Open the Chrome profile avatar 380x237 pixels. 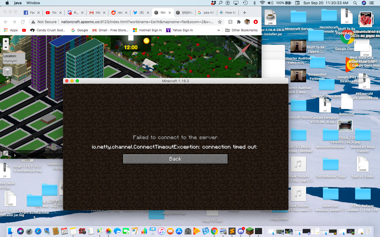247,22
